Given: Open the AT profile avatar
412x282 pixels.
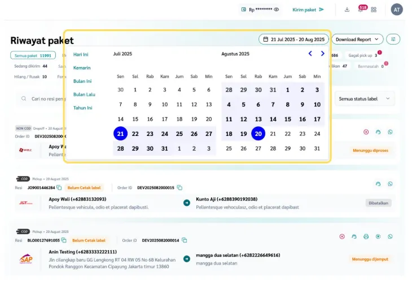Looking at the screenshot, I should click(397, 10).
